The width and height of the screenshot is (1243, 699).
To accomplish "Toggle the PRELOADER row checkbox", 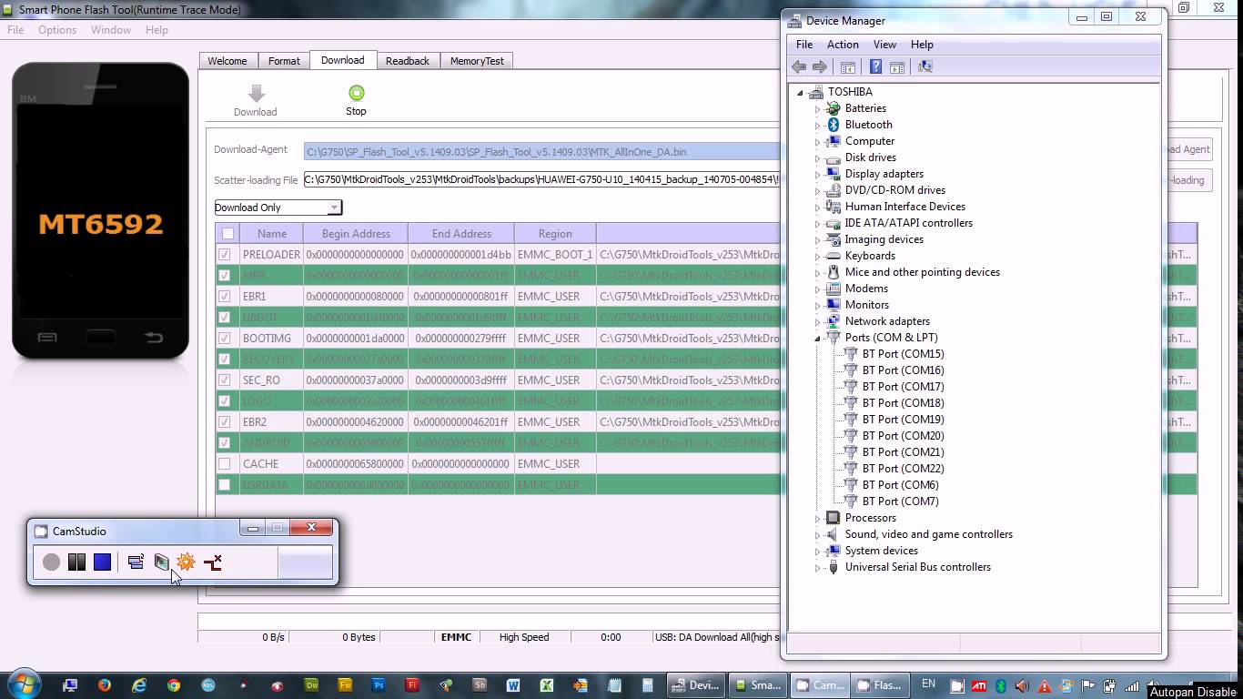I will tap(225, 255).
